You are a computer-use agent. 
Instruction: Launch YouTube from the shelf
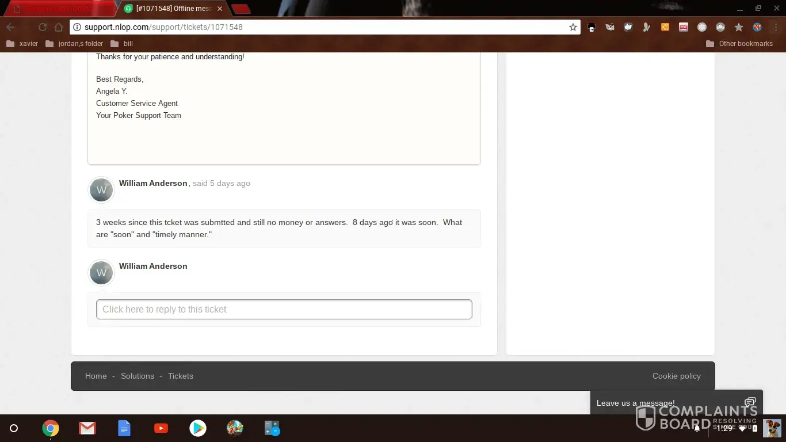[x=161, y=428]
